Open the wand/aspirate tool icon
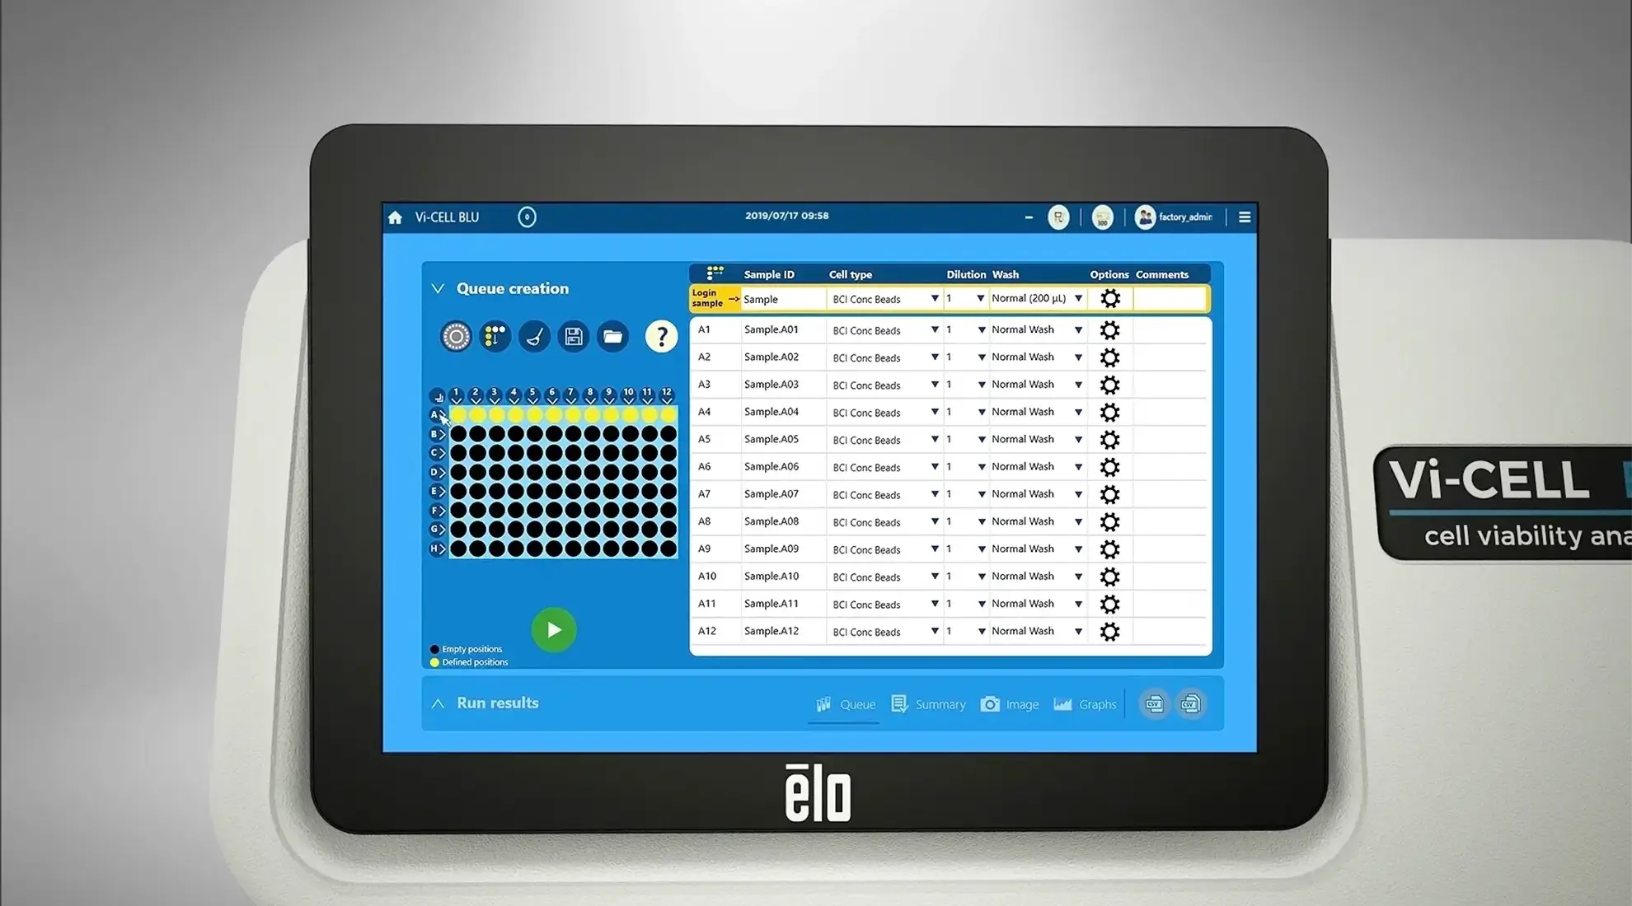The image size is (1632, 906). click(x=533, y=337)
